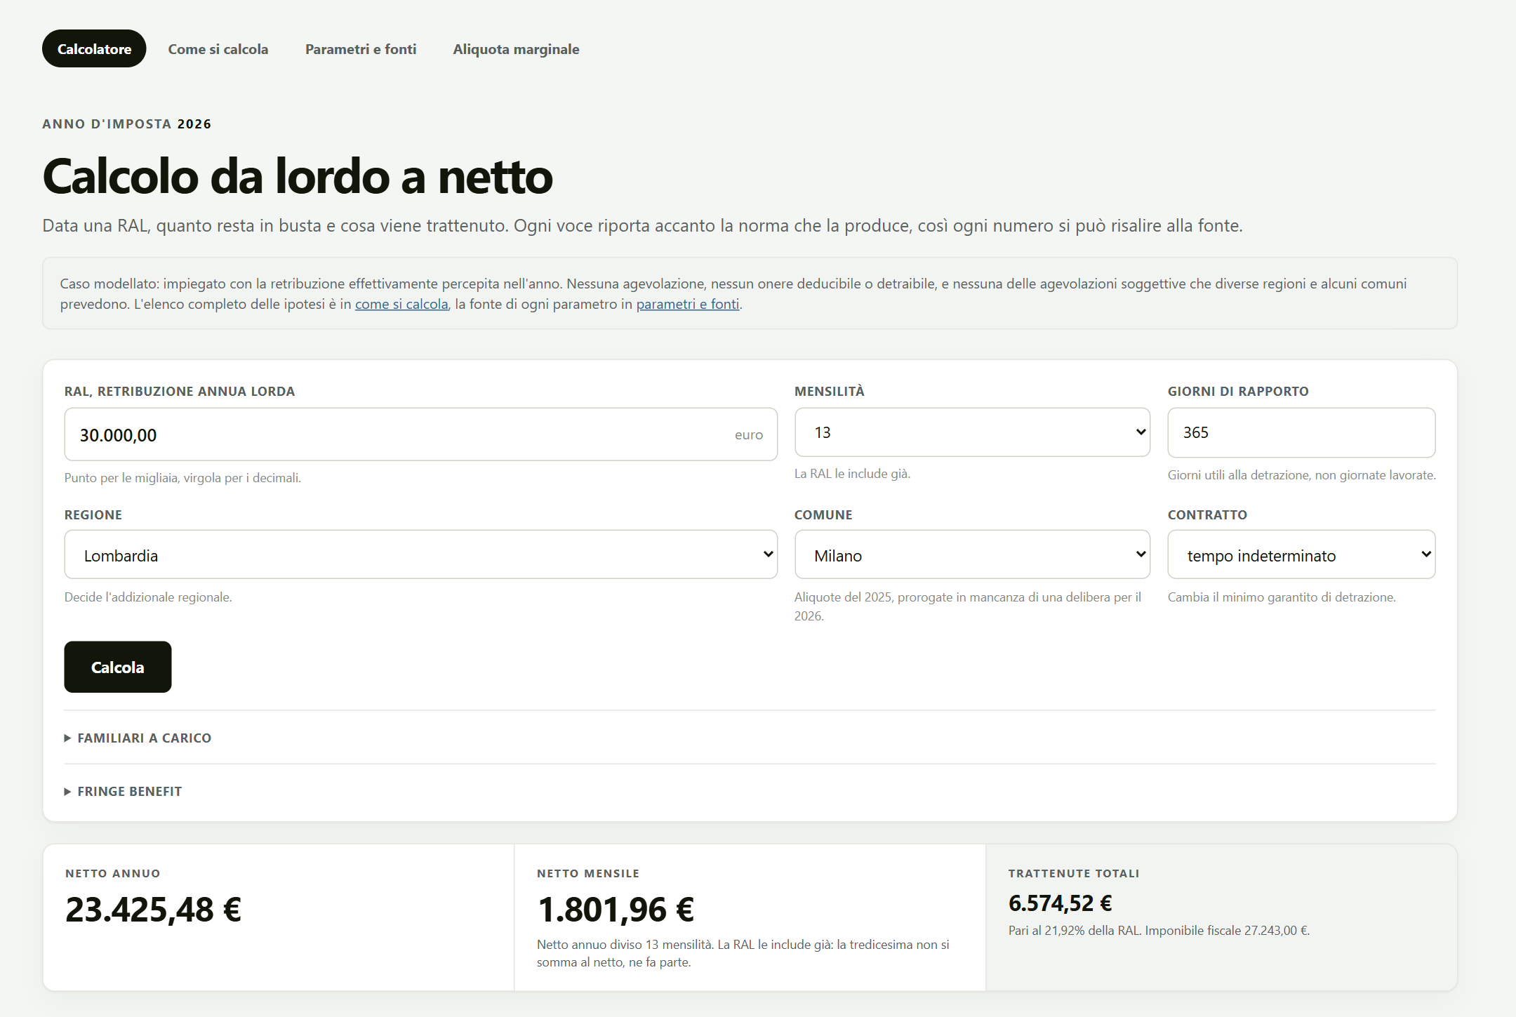This screenshot has height=1017, width=1516.
Task: Click hint 'Decide l'addizionale regionale.'
Action: pos(148,597)
